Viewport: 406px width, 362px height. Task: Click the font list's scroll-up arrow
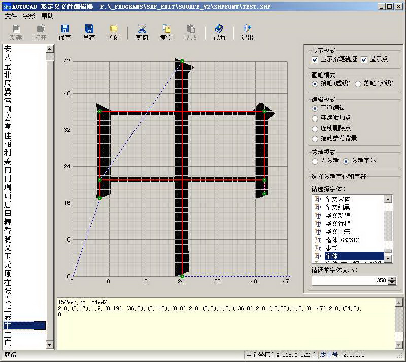click(388, 199)
